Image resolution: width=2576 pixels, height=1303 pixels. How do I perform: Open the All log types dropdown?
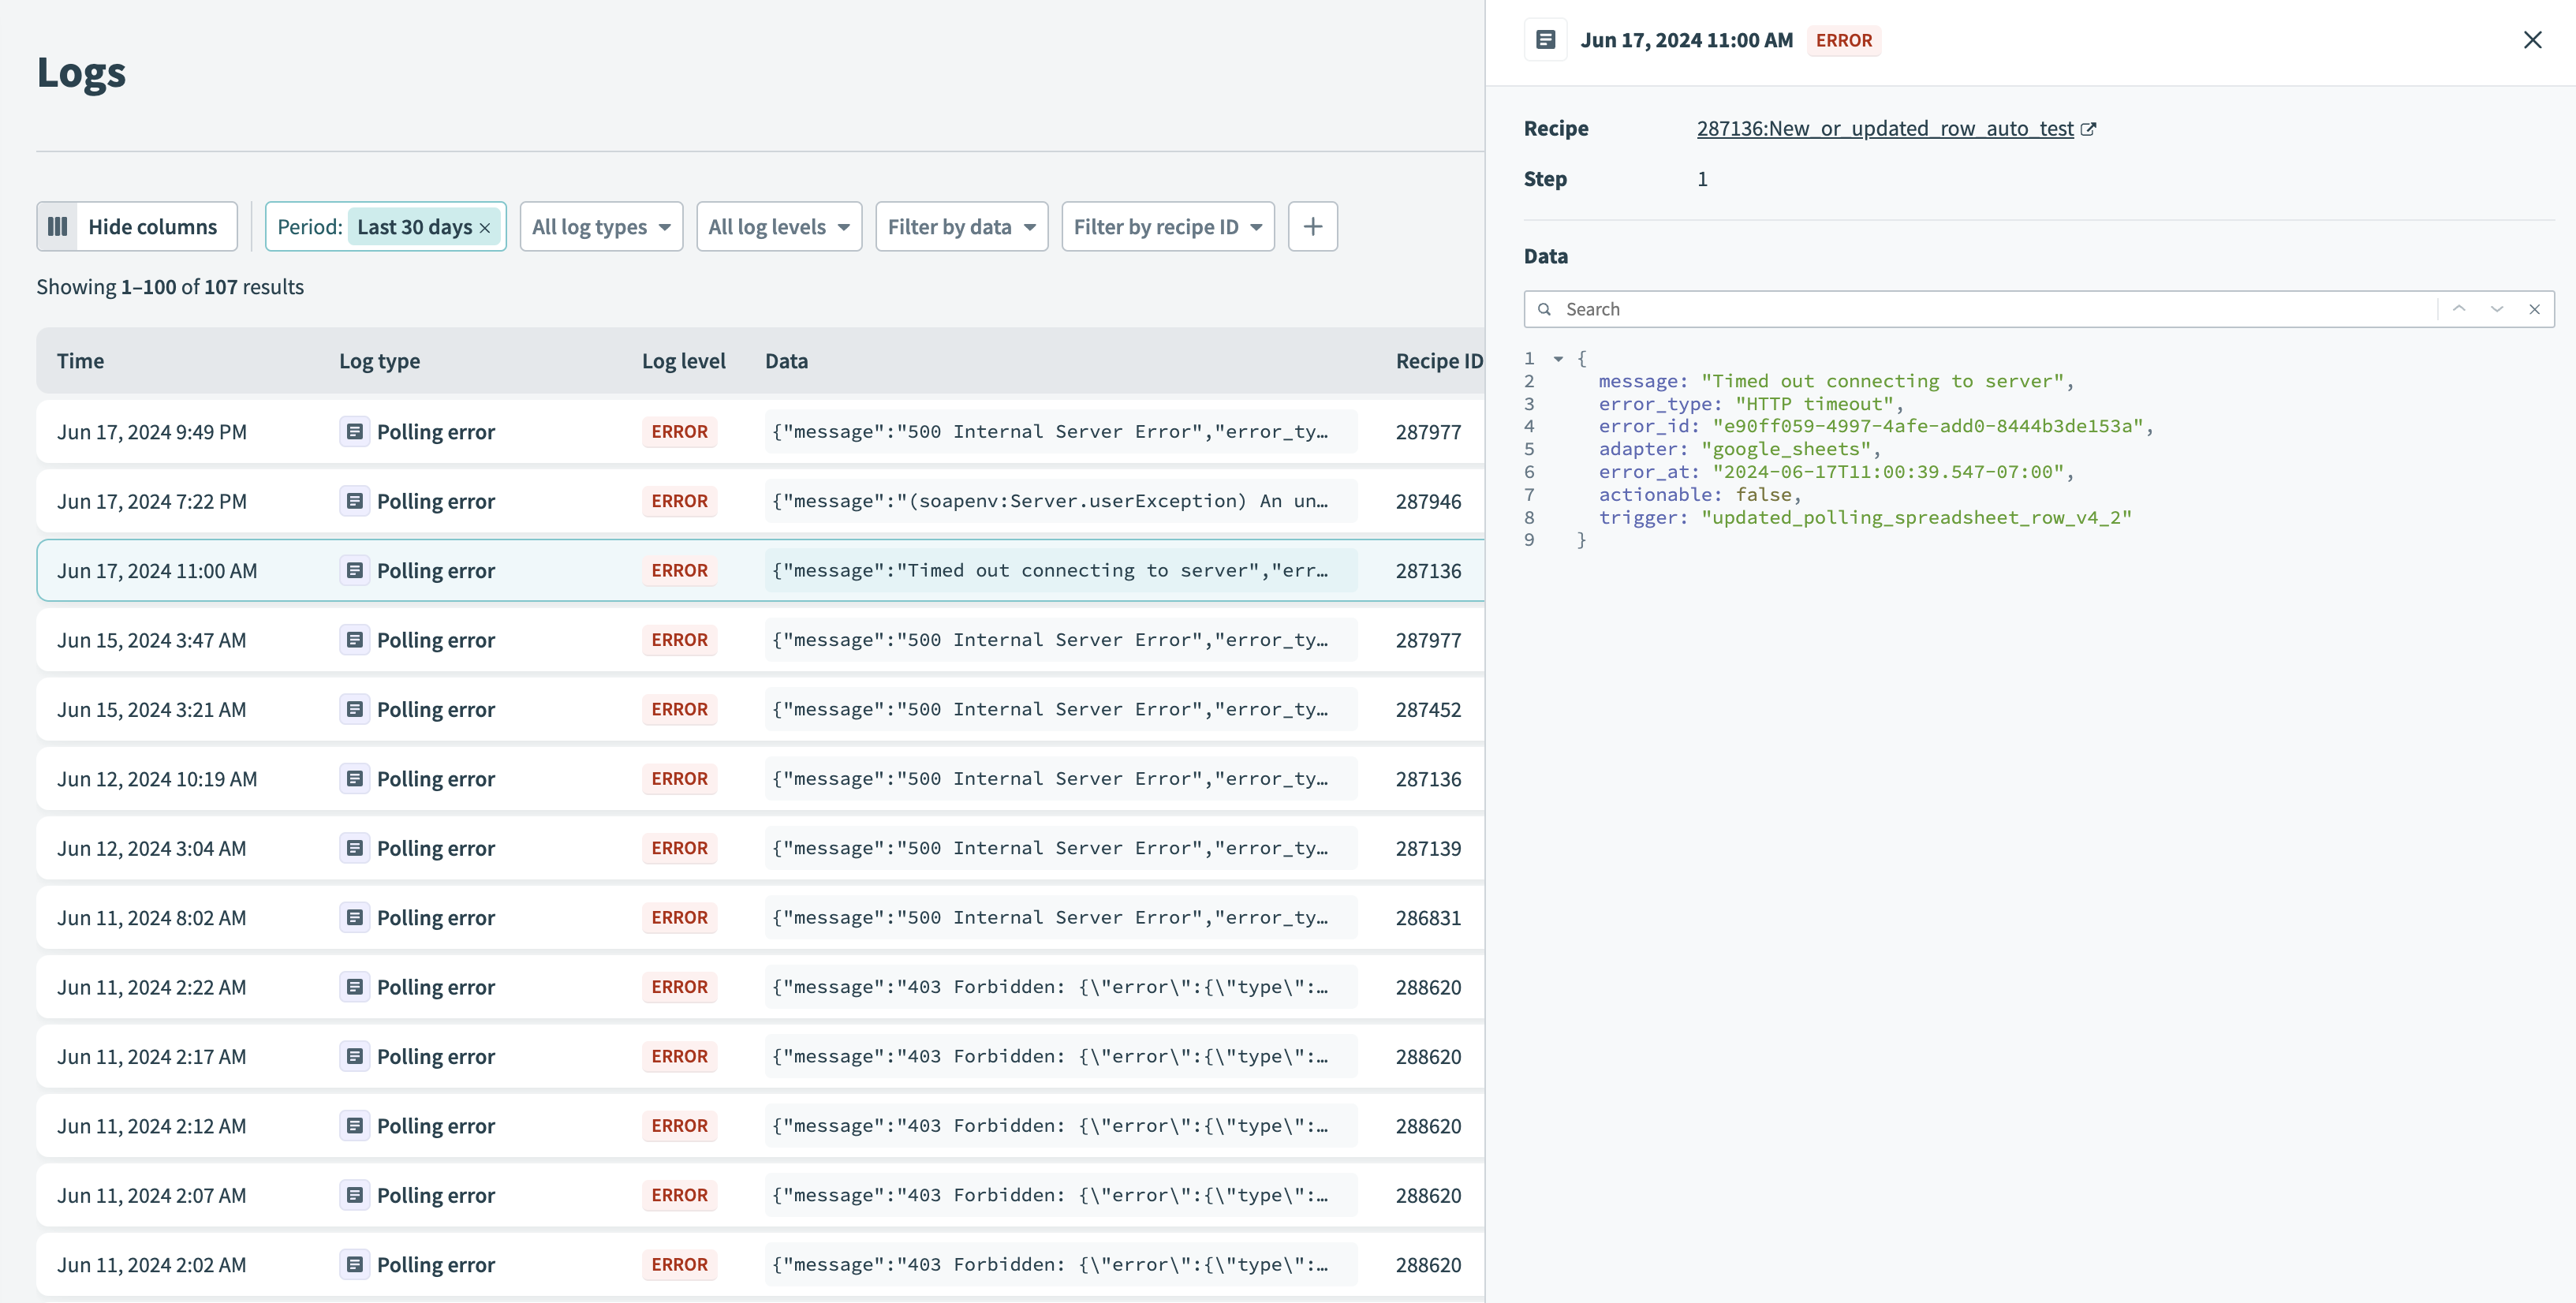pyautogui.click(x=601, y=227)
